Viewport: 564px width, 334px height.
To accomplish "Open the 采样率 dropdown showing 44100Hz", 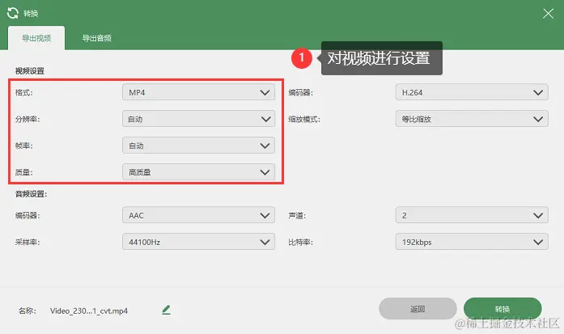I will pyautogui.click(x=198, y=242).
